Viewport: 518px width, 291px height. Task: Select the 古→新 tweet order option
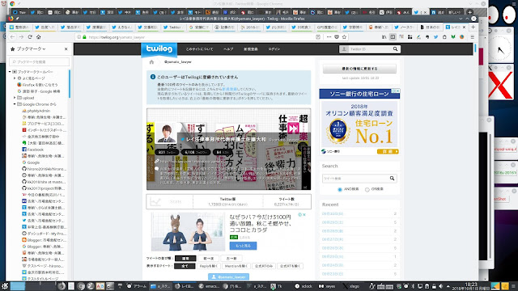pos(231,259)
